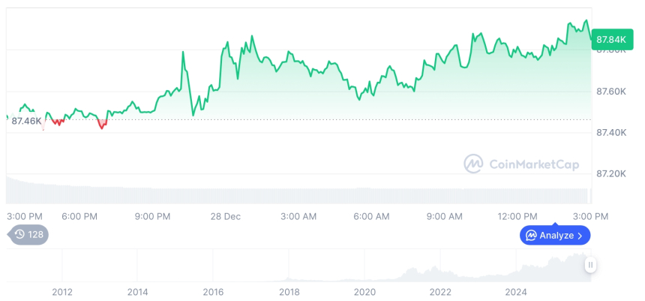
Task: Jump to 2022 on the history timeline
Action: [440, 291]
